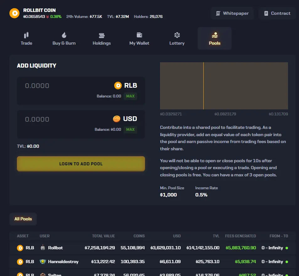Click Hannaldestroy fees generated $5,938.74

coord(245,262)
